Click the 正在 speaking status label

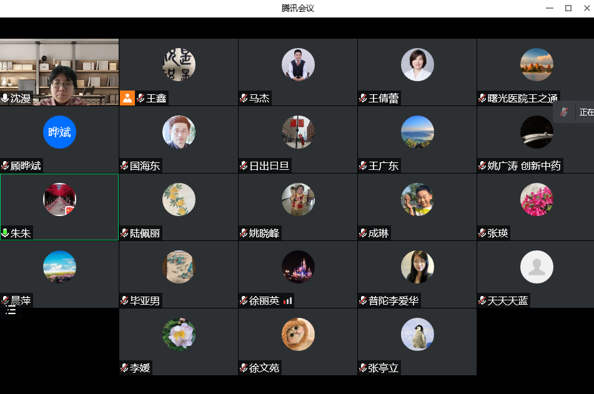tap(587, 112)
